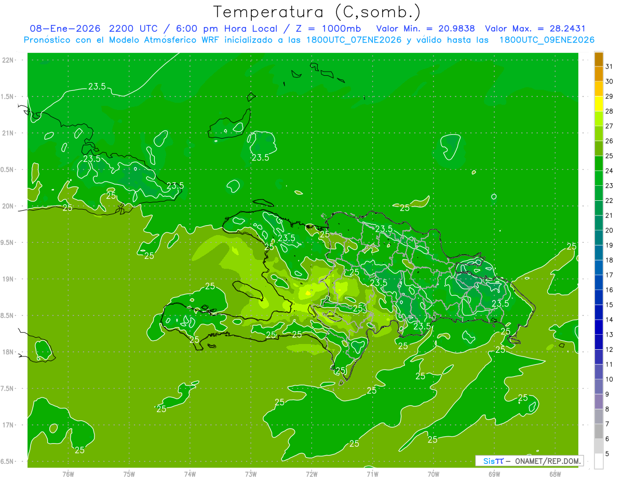
Task: Click 'Valor Min. = 20.9838' value
Action: tap(426, 29)
